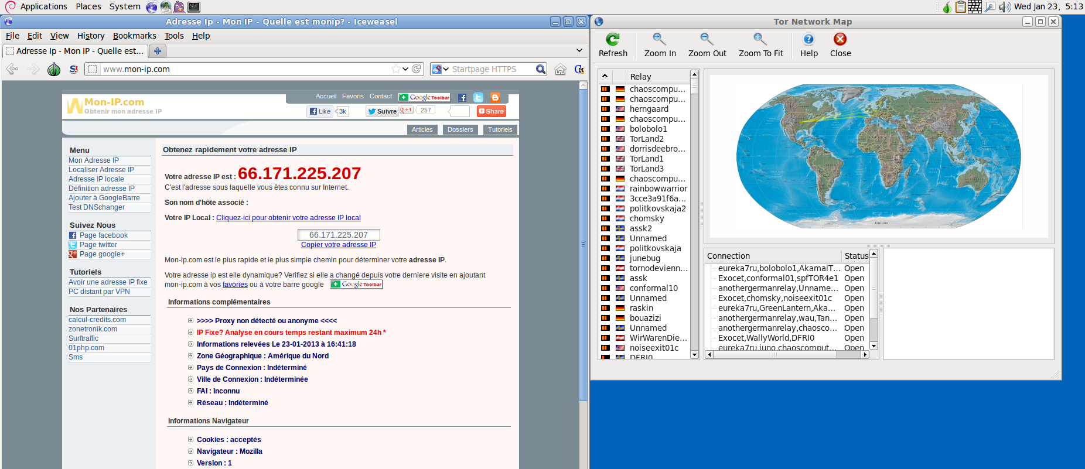The image size is (1085, 469).
Task: Click the Articles tab on Mon-IP page
Action: (x=422, y=130)
